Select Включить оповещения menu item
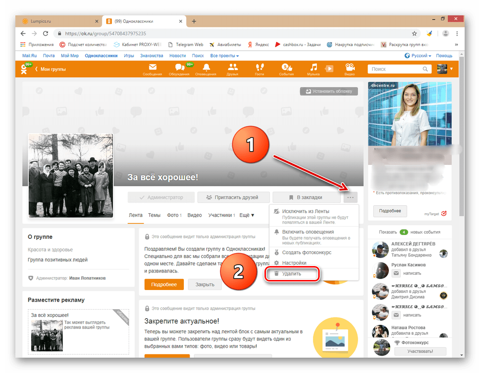480x373 pixels. point(314,237)
